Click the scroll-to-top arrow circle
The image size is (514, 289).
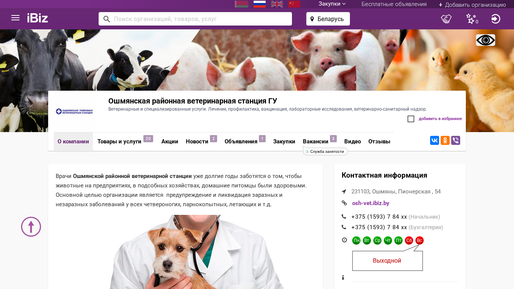pos(31,227)
